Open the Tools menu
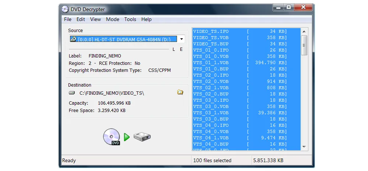 pyautogui.click(x=130, y=19)
